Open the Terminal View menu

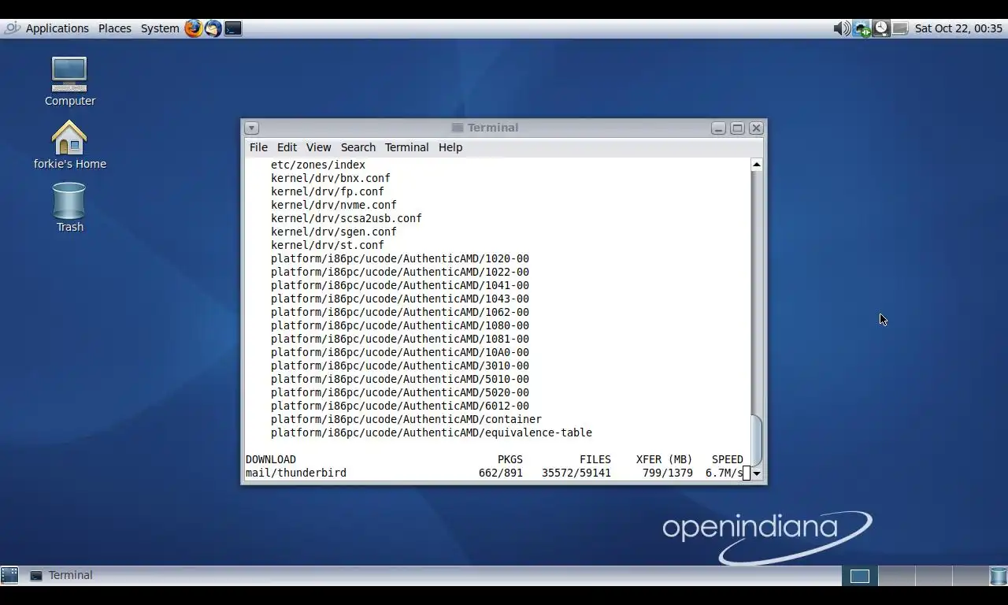click(x=318, y=147)
